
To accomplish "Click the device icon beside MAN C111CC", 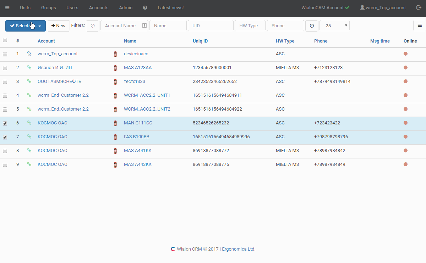I will pyautogui.click(x=115, y=123).
